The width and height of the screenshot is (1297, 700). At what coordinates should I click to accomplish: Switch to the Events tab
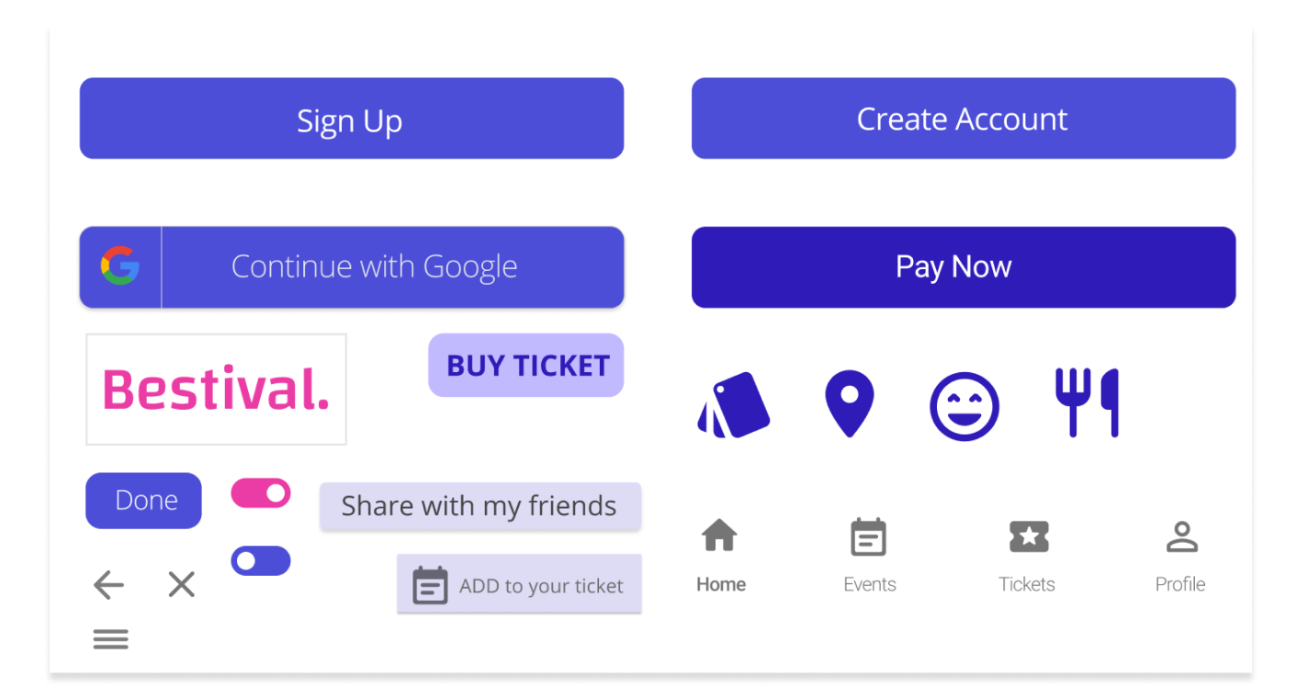click(x=869, y=556)
